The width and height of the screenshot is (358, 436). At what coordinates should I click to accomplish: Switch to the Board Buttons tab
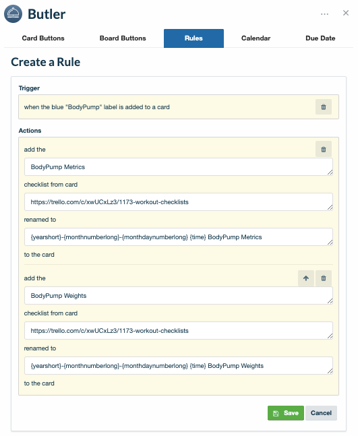click(x=123, y=38)
